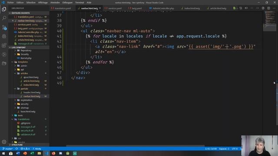Click the code minimap preview
The width and height of the screenshot is (278, 156).
270,21
